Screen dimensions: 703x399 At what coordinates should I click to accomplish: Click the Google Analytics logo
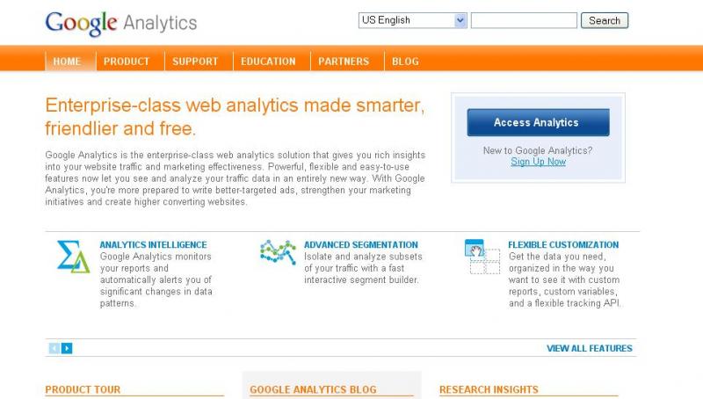click(x=121, y=24)
